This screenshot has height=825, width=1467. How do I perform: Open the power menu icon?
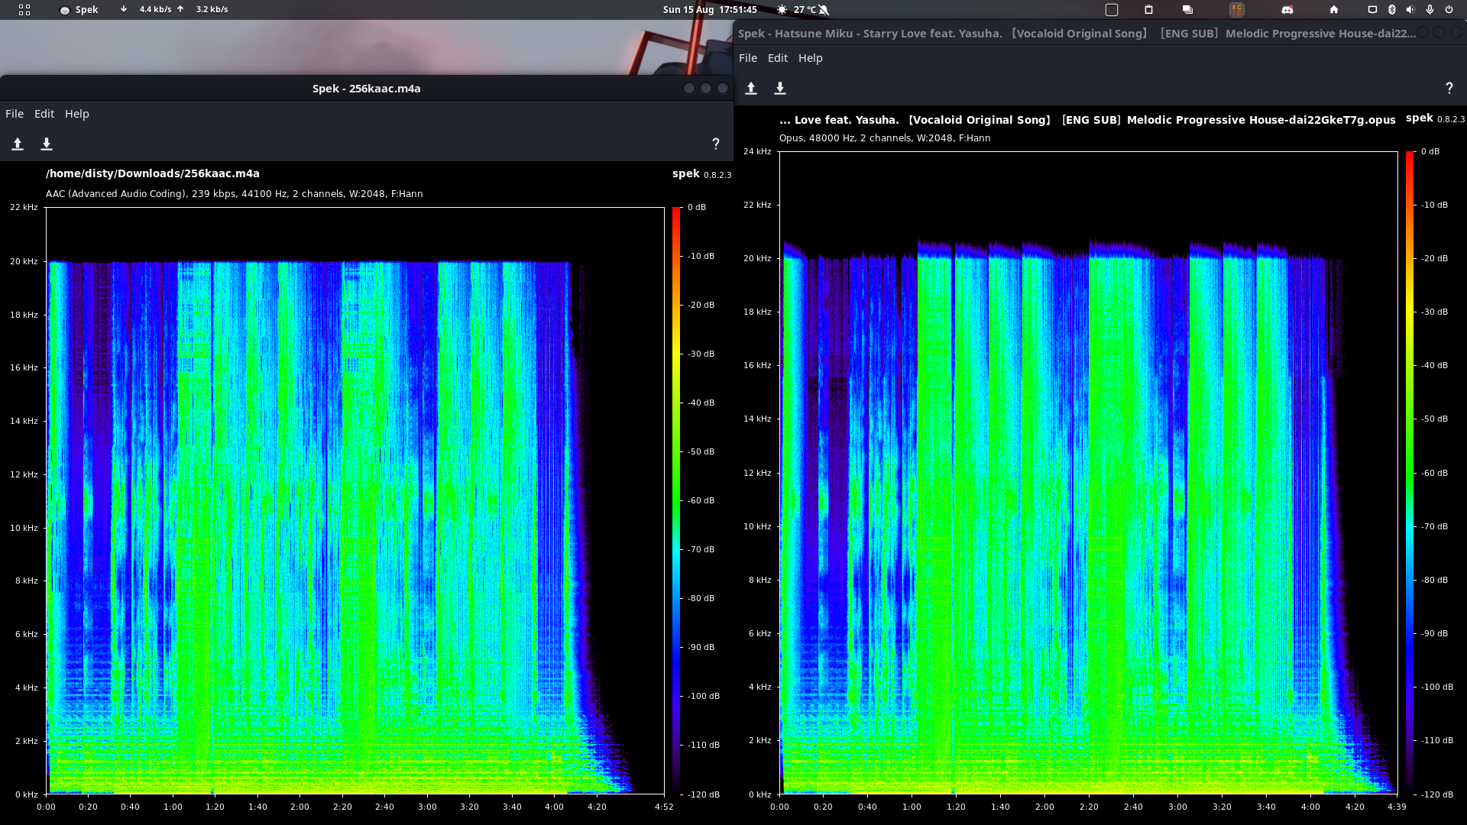coord(1449,10)
